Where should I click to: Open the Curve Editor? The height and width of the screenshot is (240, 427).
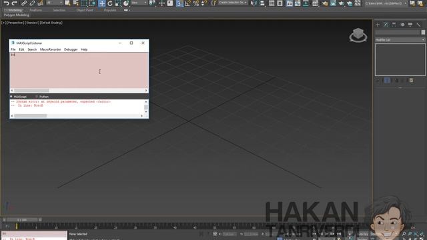tap(298, 3)
